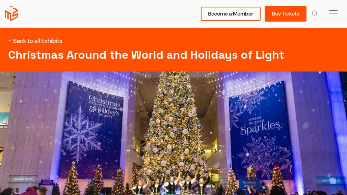Open the museum logo home link

tap(11, 14)
